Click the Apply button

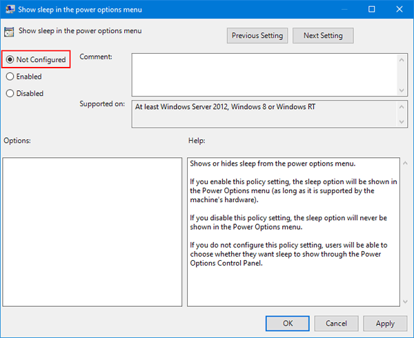(385, 324)
